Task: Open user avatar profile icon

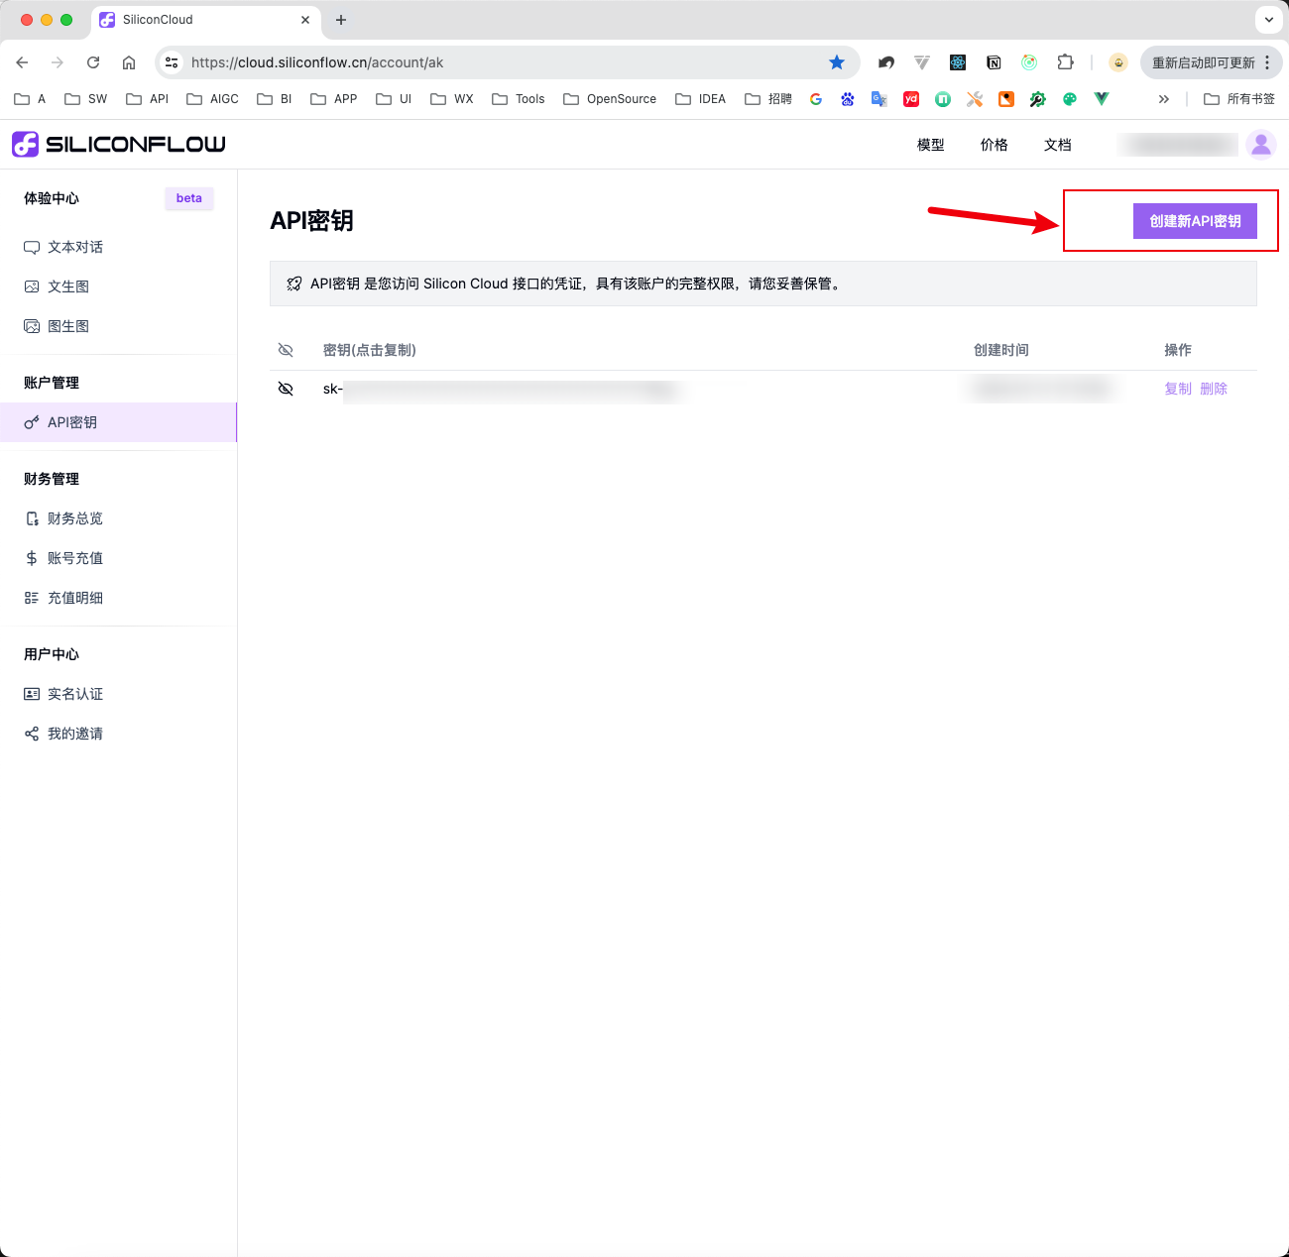Action: [x=1260, y=145]
